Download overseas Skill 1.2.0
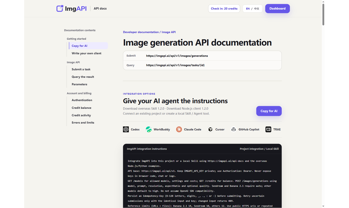 (x=143, y=109)
